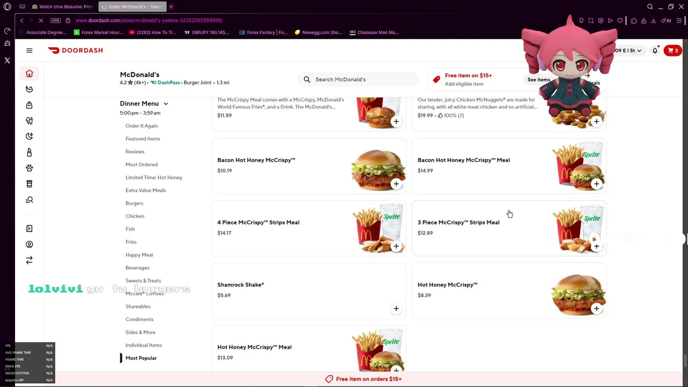Select Most Popular menu section

141,358
